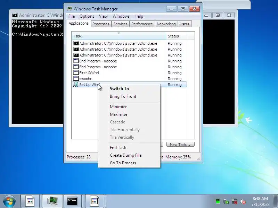Click the network tray icon with red X
278x208 pixels.
(x=235, y=201)
